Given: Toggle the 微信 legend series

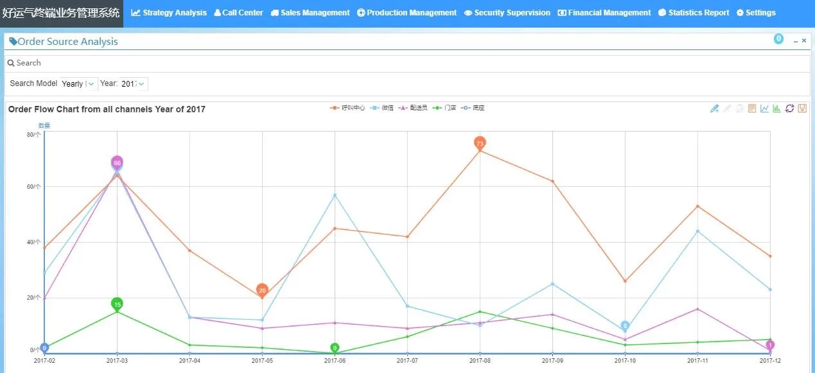Looking at the screenshot, I should [382, 108].
